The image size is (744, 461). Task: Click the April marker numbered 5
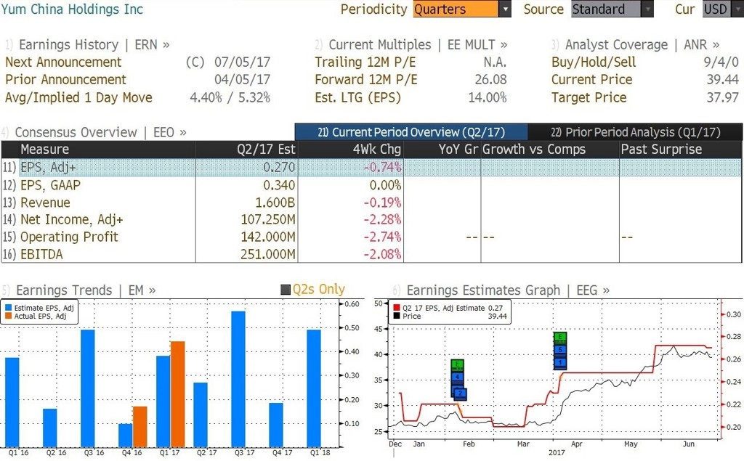560,350
